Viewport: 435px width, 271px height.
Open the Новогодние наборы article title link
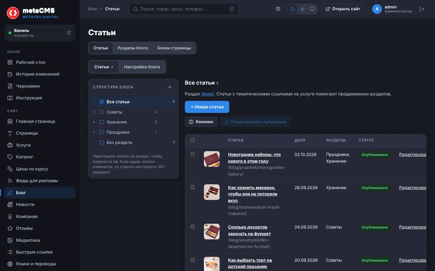click(x=254, y=158)
